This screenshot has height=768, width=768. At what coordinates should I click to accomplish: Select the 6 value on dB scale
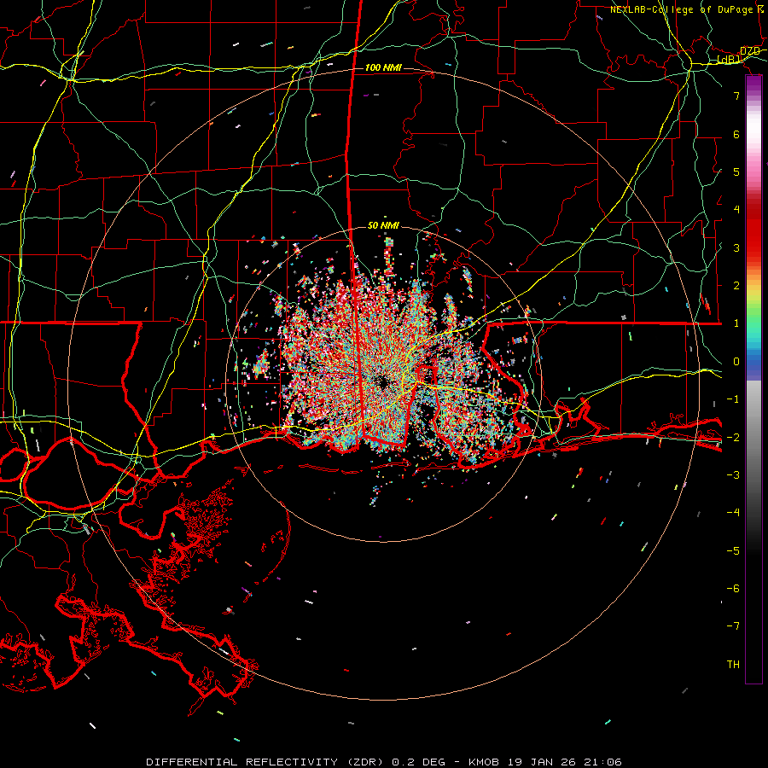736,134
